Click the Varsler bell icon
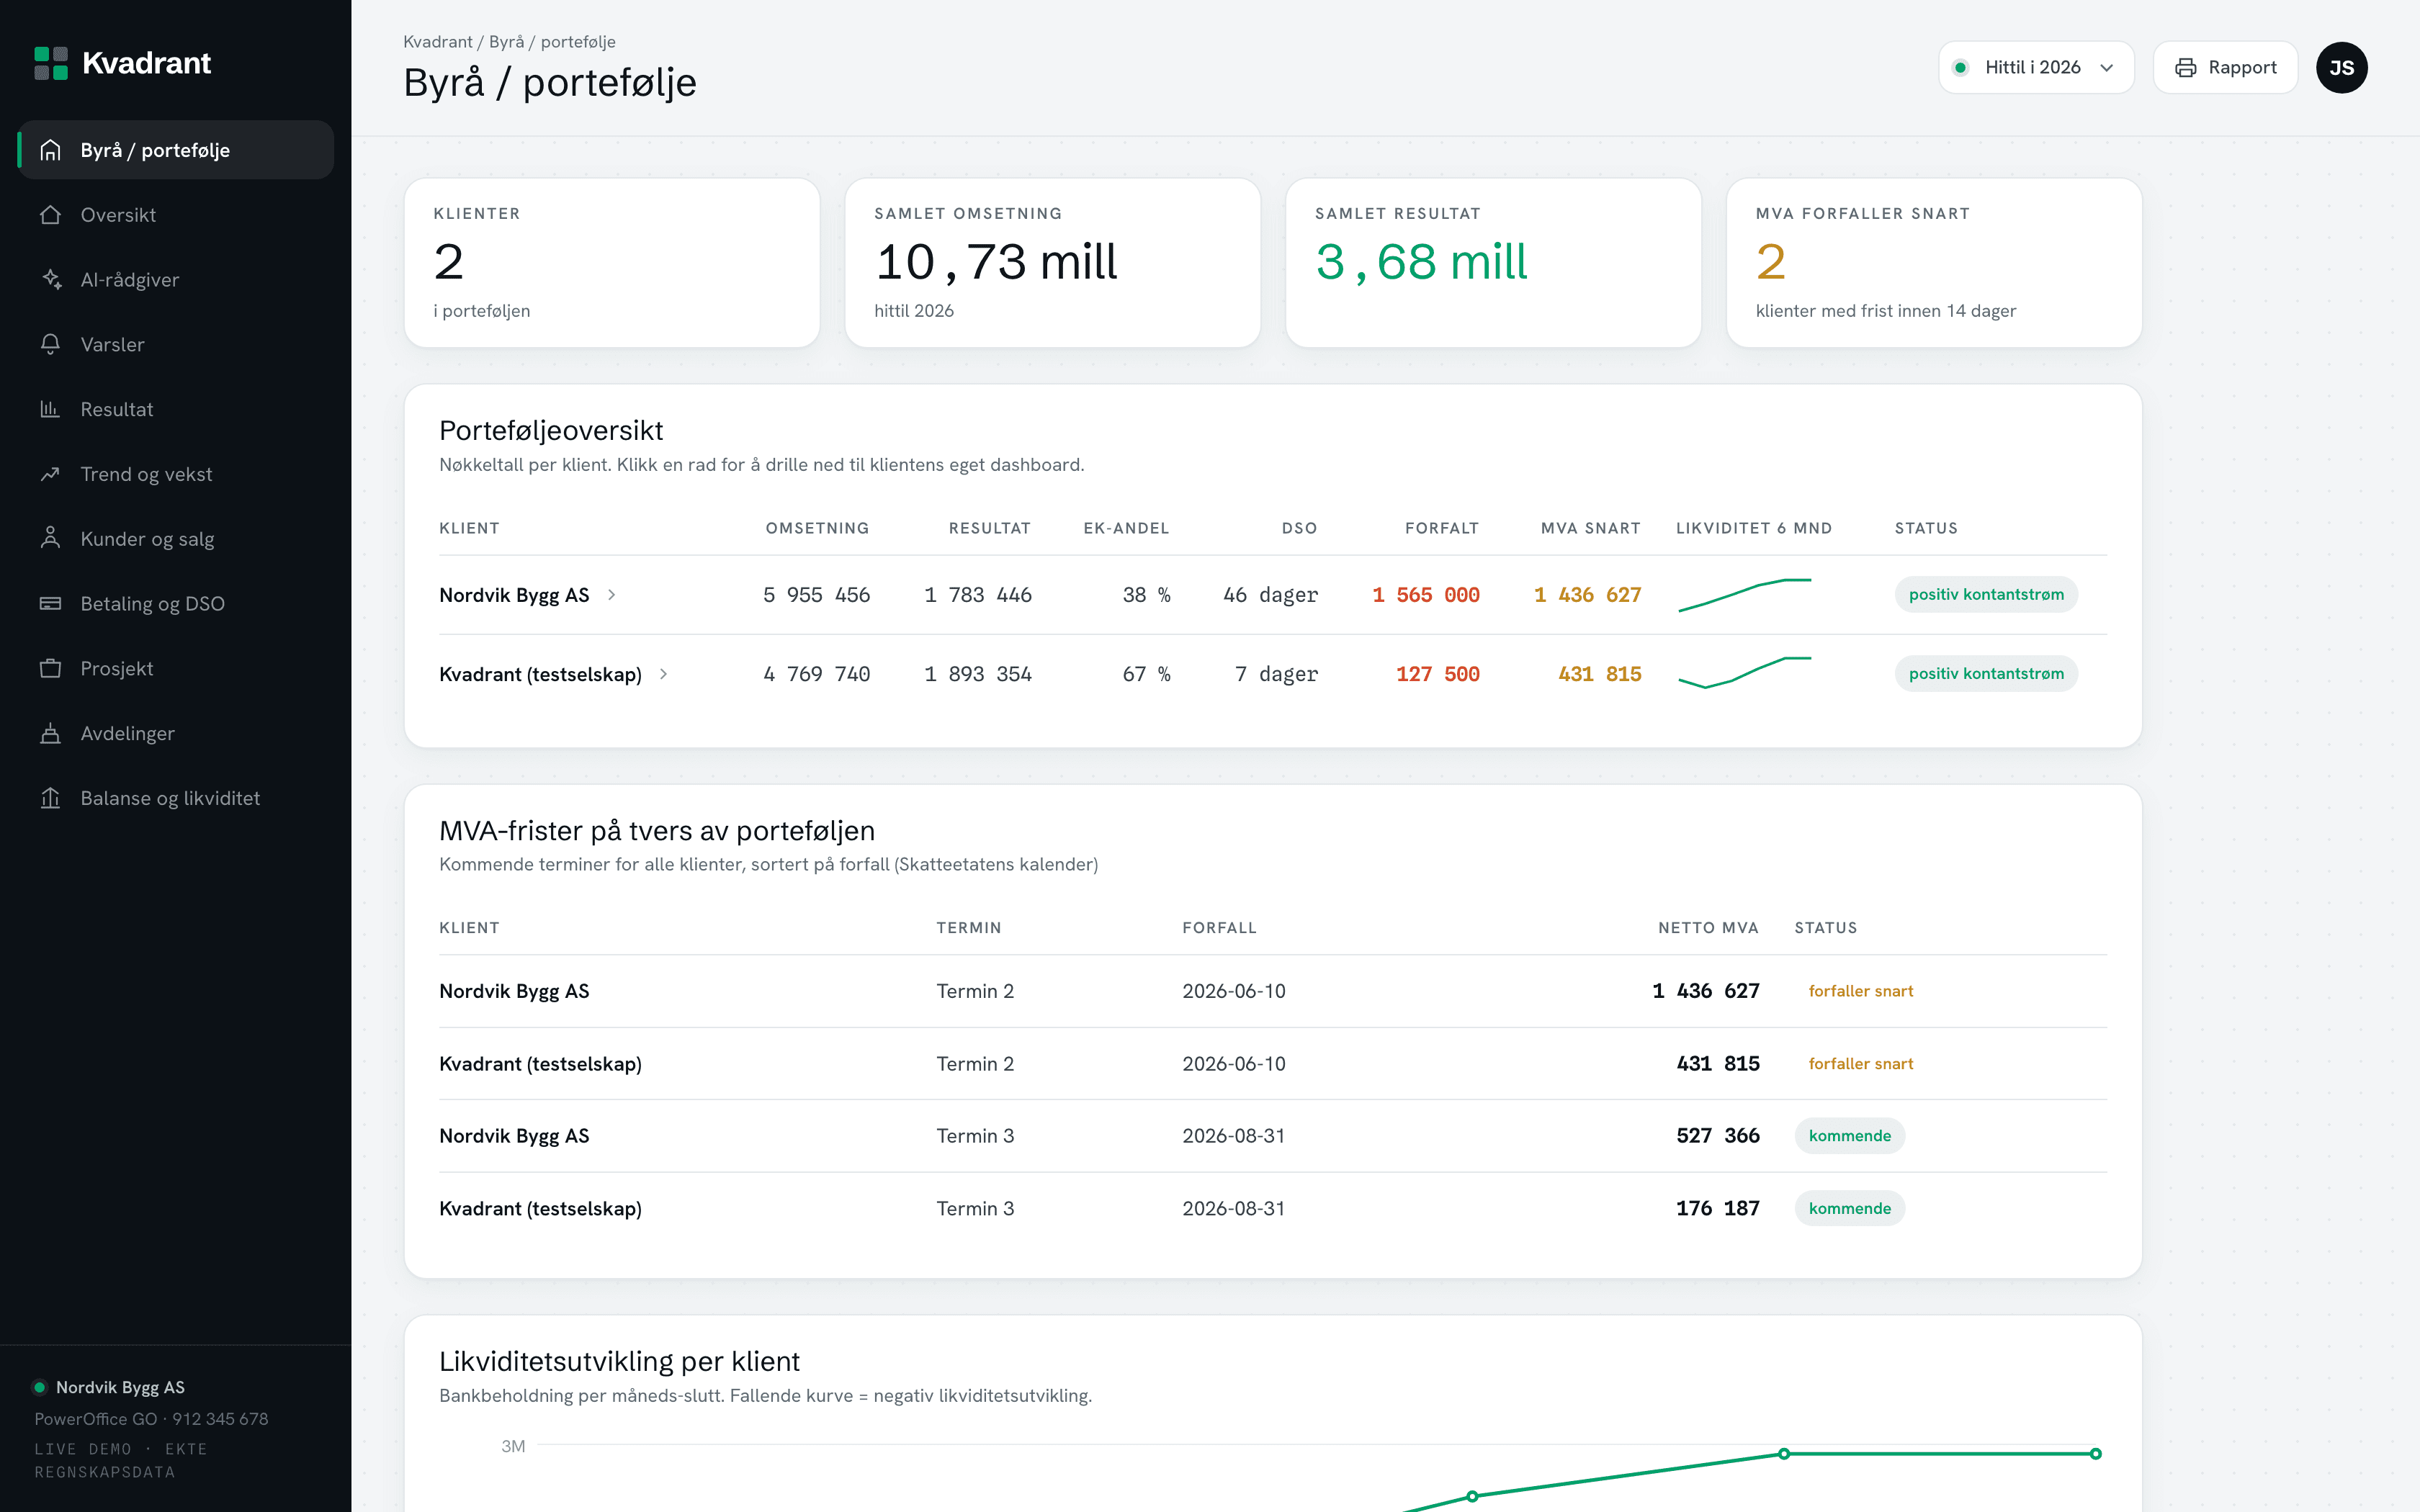The height and width of the screenshot is (1512, 2420). (50, 344)
